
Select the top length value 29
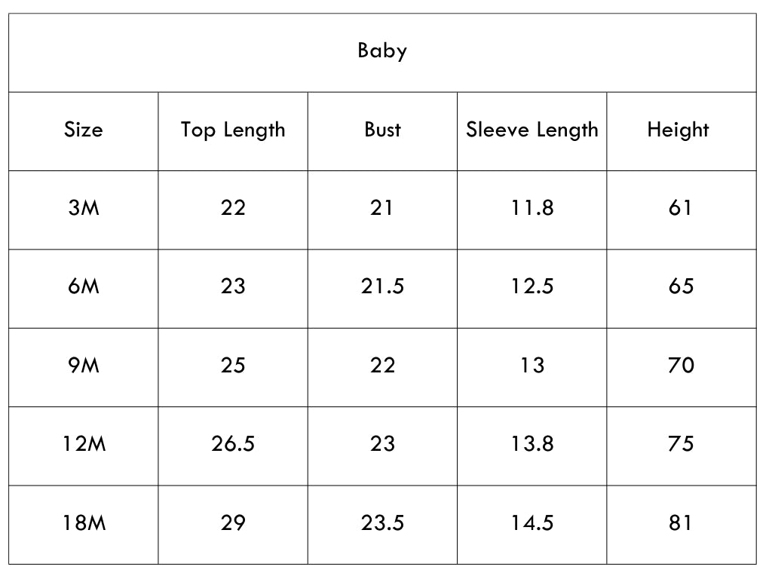[x=233, y=522]
